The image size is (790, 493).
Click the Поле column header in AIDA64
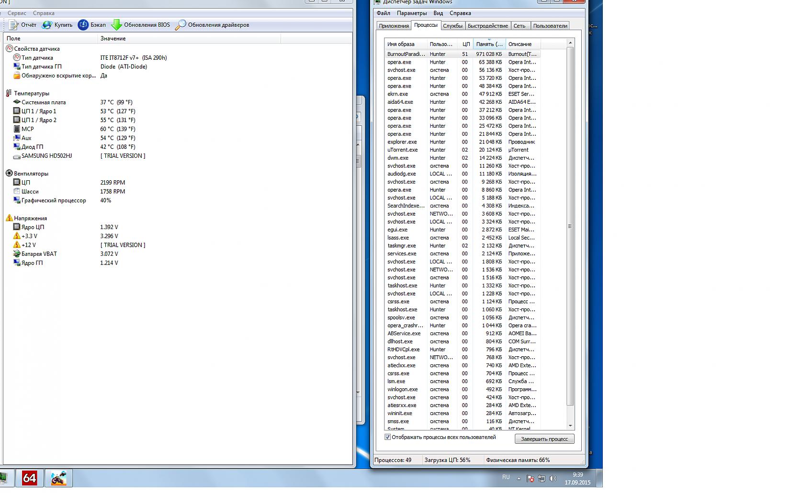[x=50, y=38]
